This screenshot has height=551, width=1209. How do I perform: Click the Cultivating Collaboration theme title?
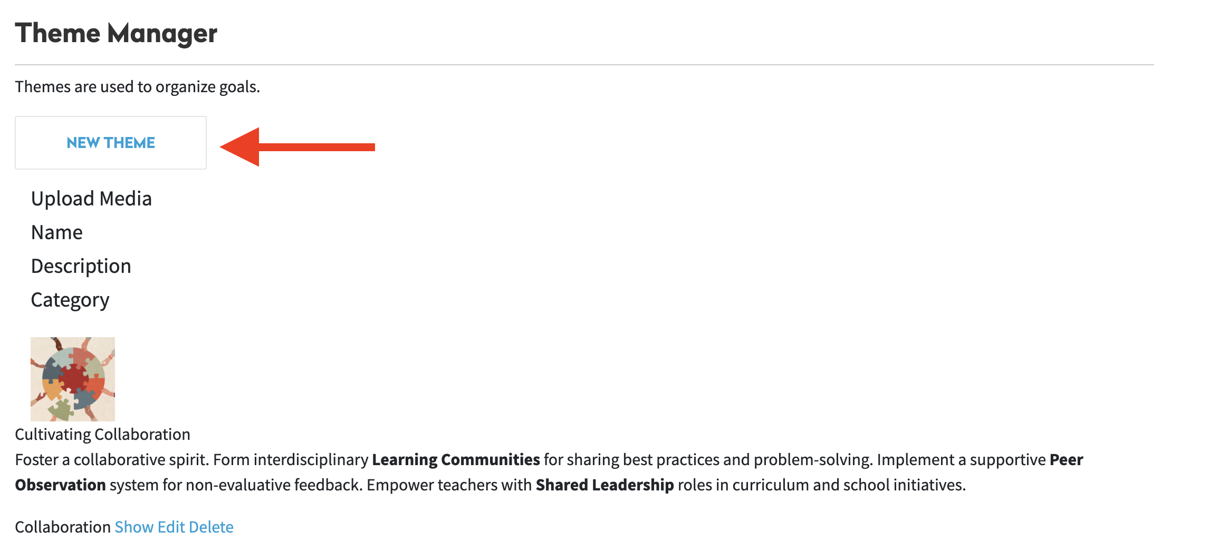click(102, 434)
